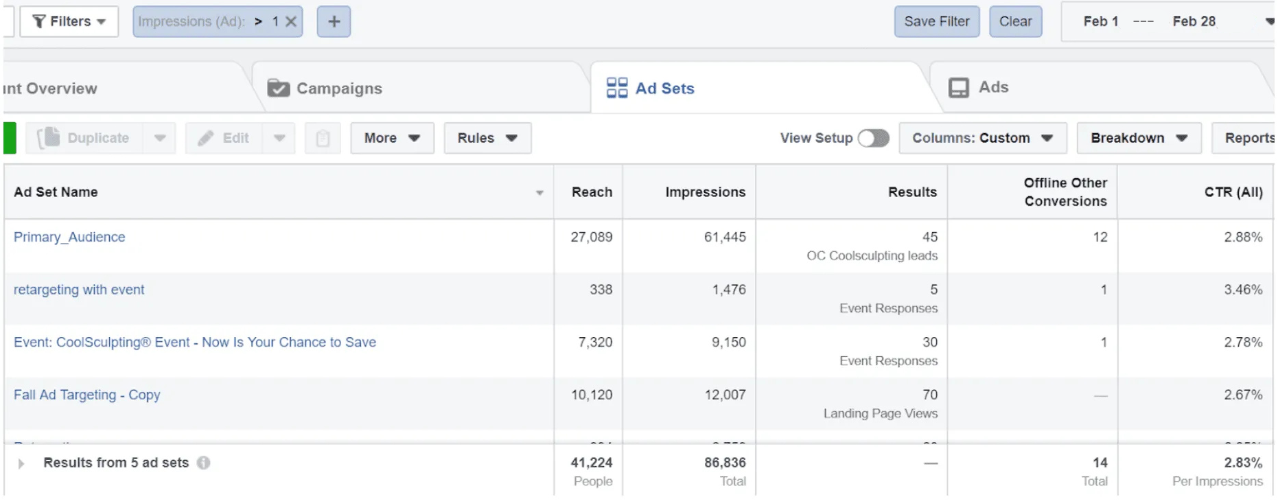Viewport: 1278px width, 501px height.
Task: Click the clipboard icon in toolbar
Action: (323, 138)
